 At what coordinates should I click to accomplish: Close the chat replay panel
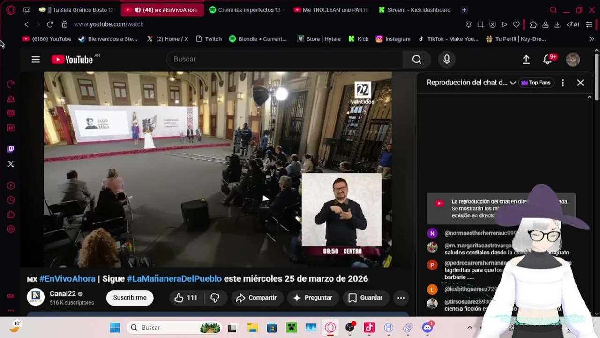(580, 83)
